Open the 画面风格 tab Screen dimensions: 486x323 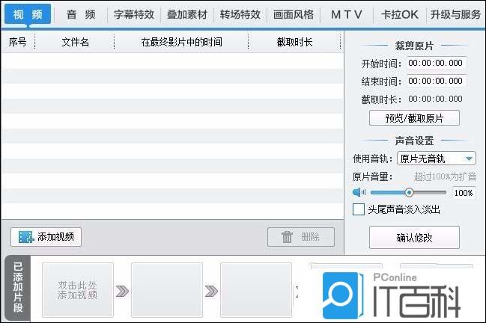pos(294,14)
